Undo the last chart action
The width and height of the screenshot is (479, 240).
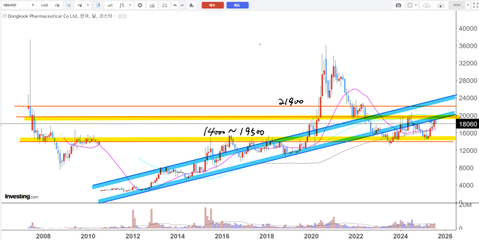[x=175, y=5]
